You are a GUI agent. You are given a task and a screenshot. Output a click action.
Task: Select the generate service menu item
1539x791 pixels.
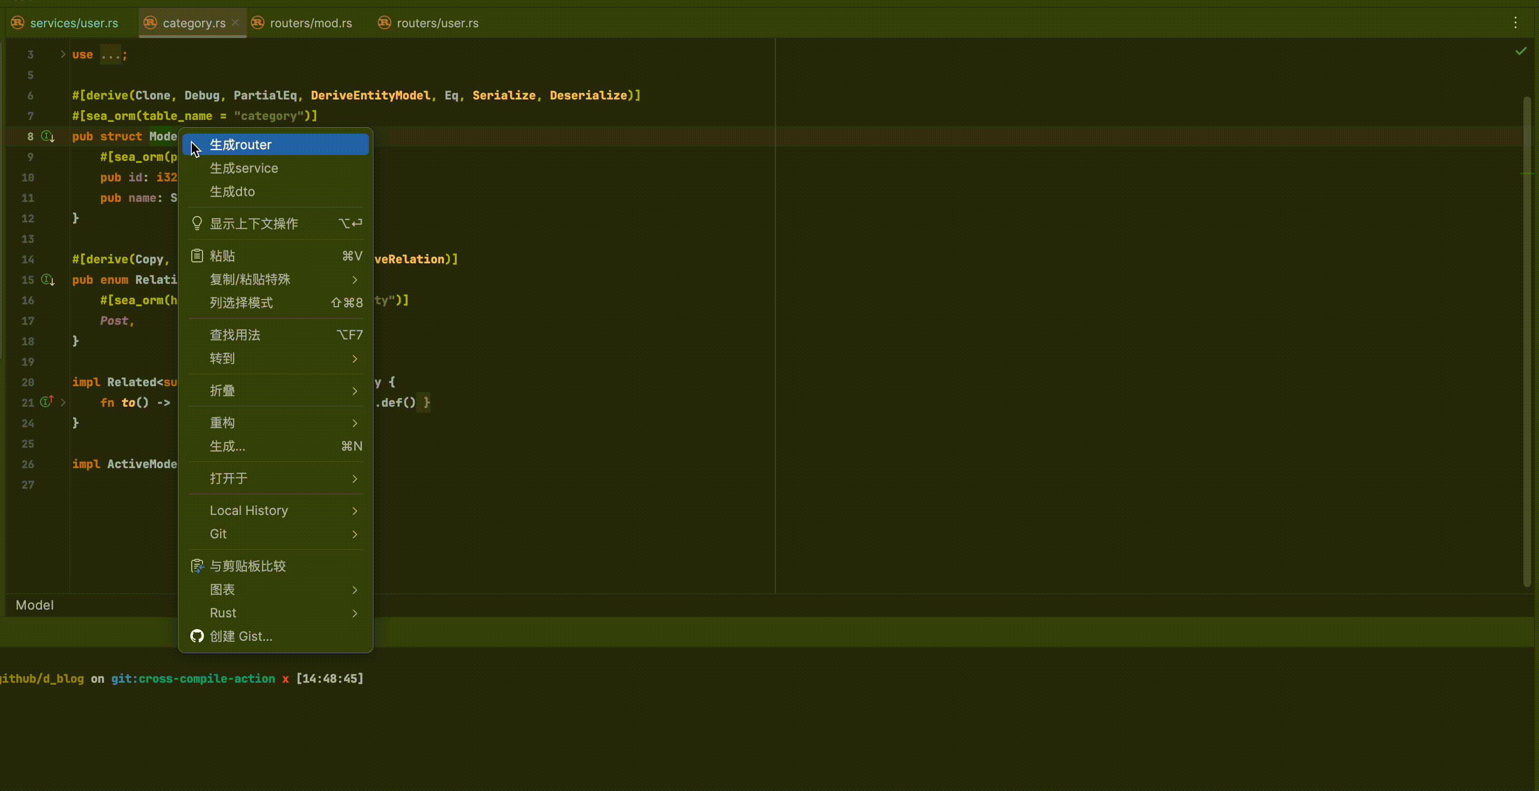[x=244, y=168]
